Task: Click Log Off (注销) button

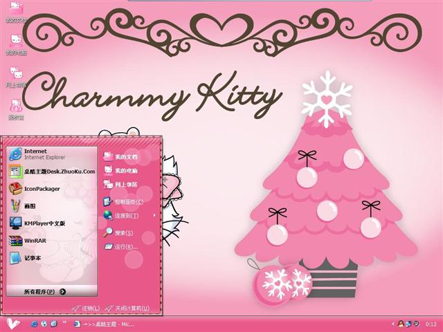Action: tap(86, 308)
